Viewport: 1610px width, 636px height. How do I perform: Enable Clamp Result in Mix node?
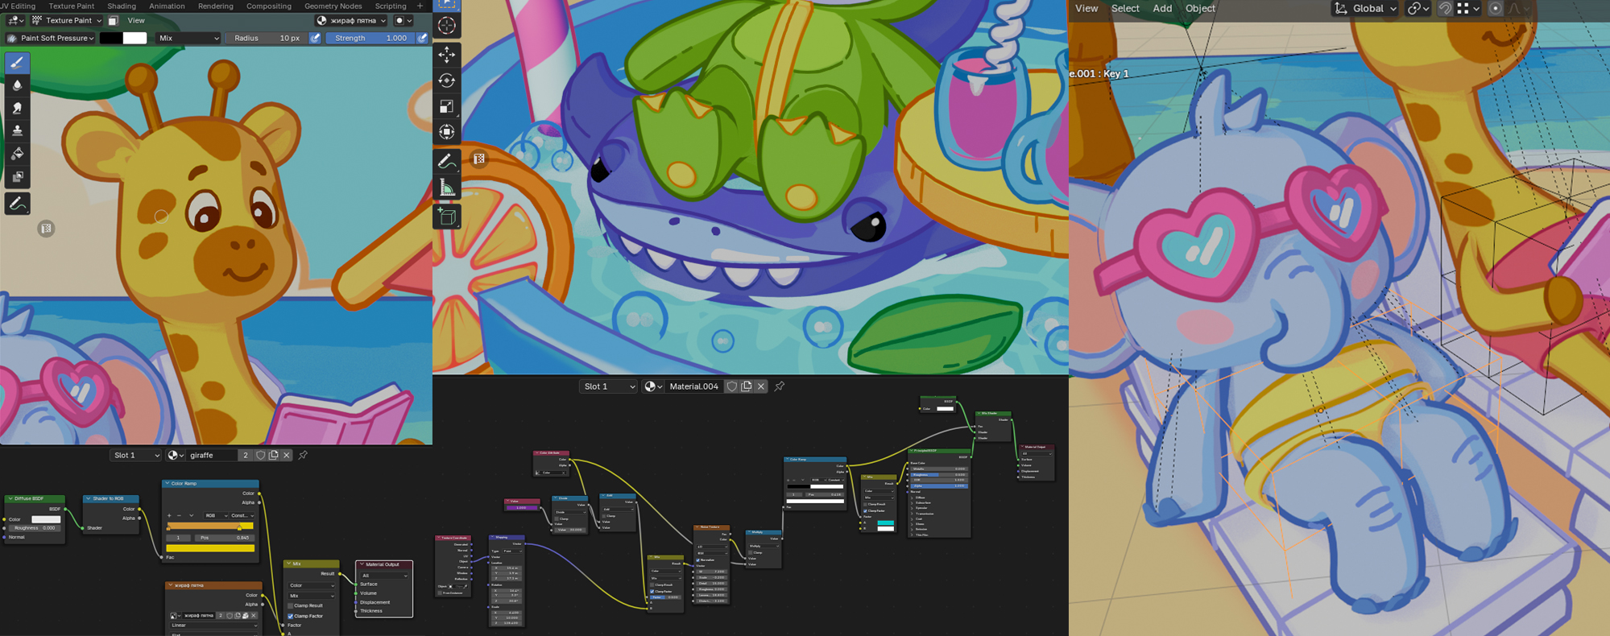291,605
